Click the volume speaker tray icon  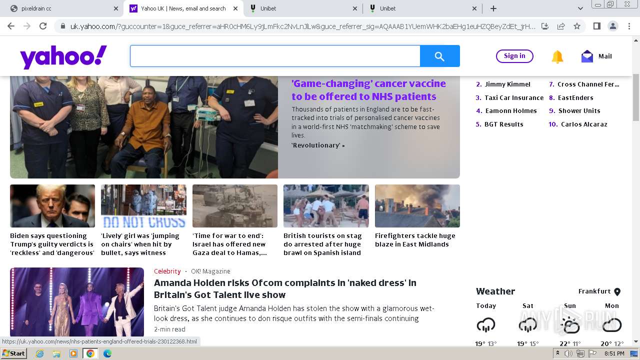568,353
